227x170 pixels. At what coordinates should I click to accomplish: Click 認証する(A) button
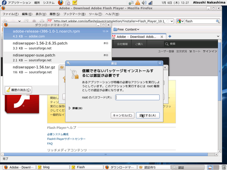[148, 116]
